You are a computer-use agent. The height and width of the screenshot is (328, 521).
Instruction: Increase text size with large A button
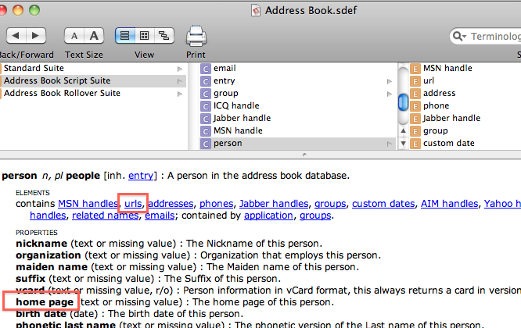[x=94, y=35]
